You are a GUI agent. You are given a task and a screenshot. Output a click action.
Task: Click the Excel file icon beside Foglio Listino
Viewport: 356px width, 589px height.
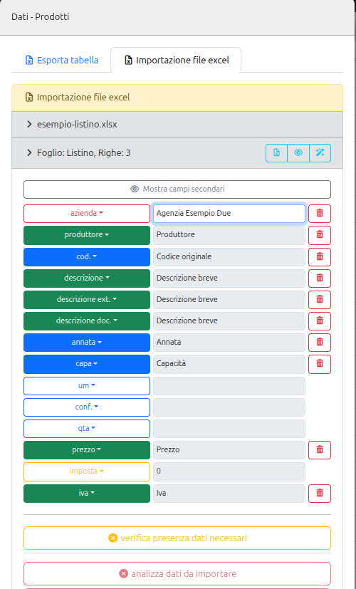coord(276,153)
